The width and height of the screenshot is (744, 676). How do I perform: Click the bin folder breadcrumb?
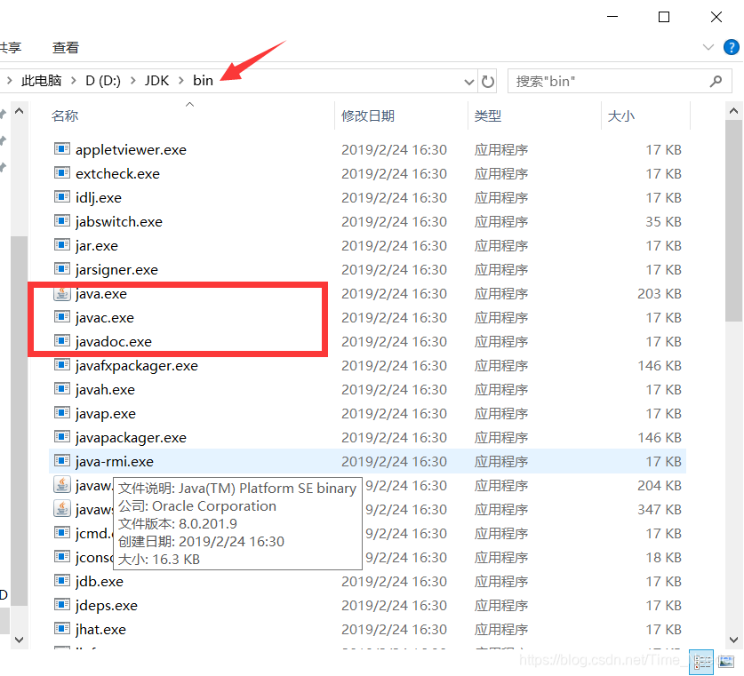click(x=203, y=81)
